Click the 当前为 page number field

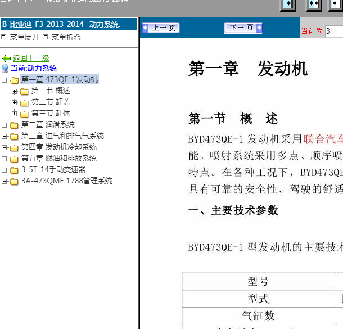[334, 31]
